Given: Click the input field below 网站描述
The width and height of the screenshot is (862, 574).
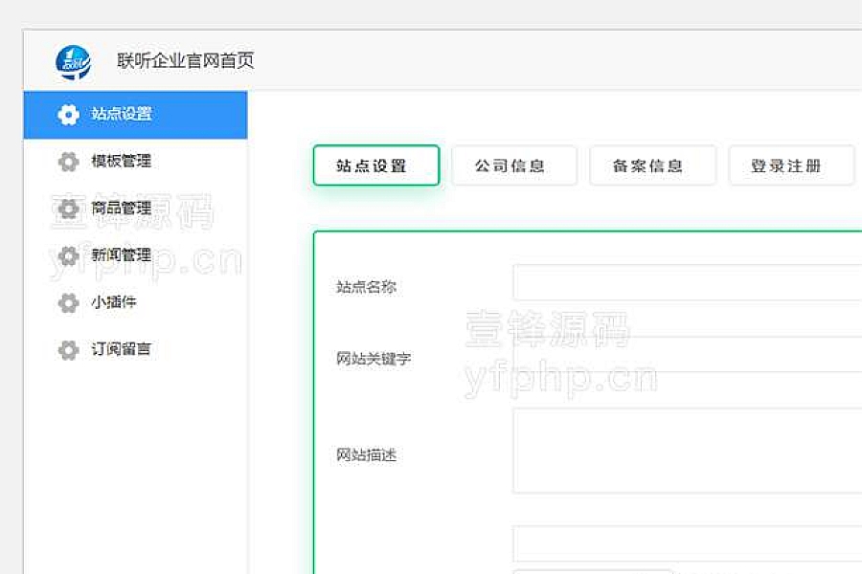Looking at the screenshot, I should (x=687, y=543).
